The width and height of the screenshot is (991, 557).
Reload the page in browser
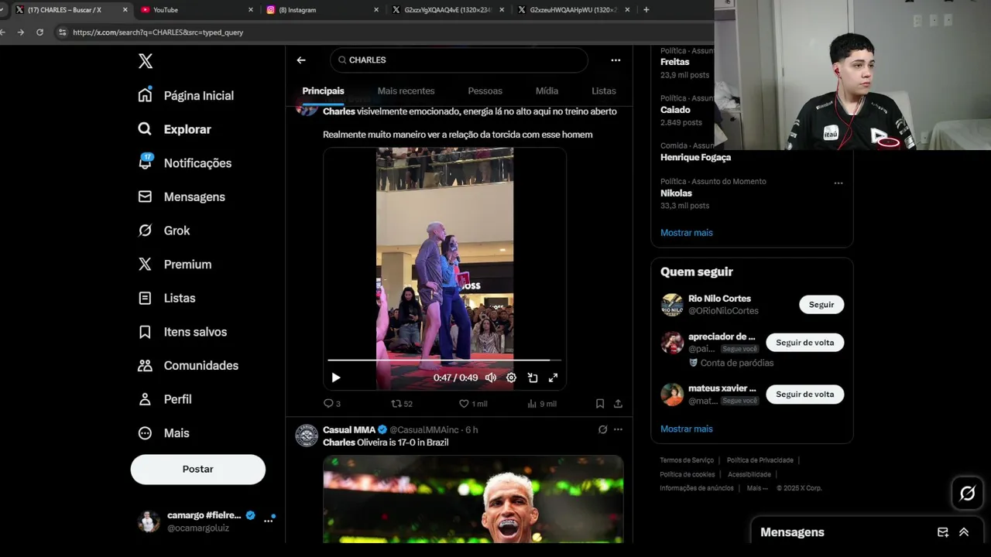(39, 32)
